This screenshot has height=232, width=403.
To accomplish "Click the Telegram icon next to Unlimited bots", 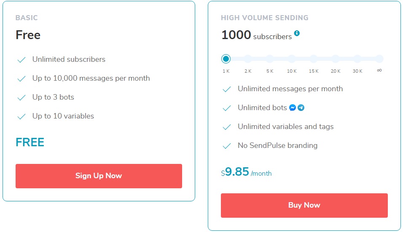I will point(301,108).
